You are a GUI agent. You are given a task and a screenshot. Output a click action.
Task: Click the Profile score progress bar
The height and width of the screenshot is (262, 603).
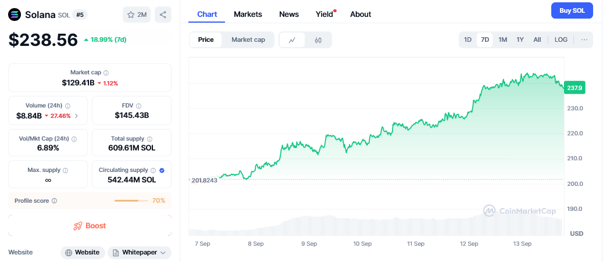pos(131,200)
